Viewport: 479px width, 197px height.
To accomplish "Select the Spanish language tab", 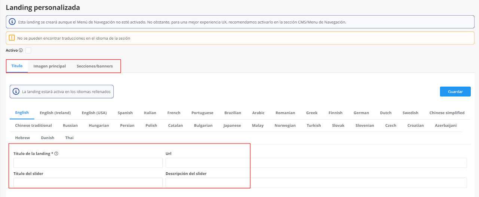I will click(125, 113).
